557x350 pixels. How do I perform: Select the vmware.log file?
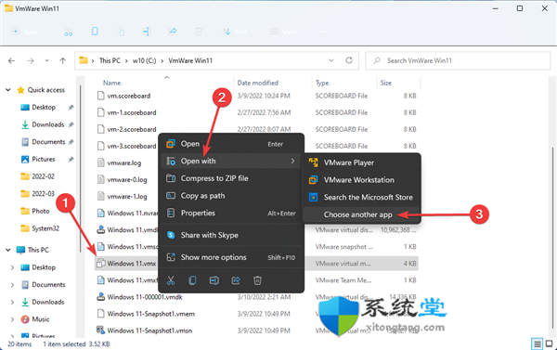click(124, 163)
